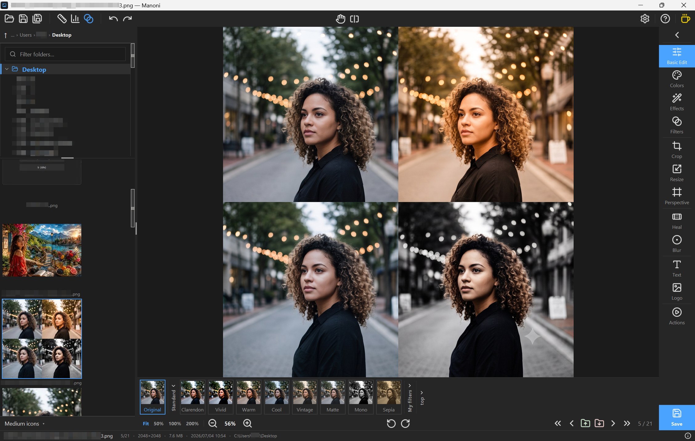Undo the last edit
The width and height of the screenshot is (695, 441).
113,19
